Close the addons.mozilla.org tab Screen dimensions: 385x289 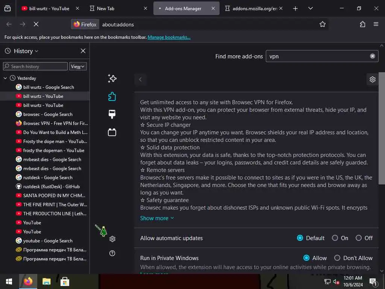(x=281, y=9)
